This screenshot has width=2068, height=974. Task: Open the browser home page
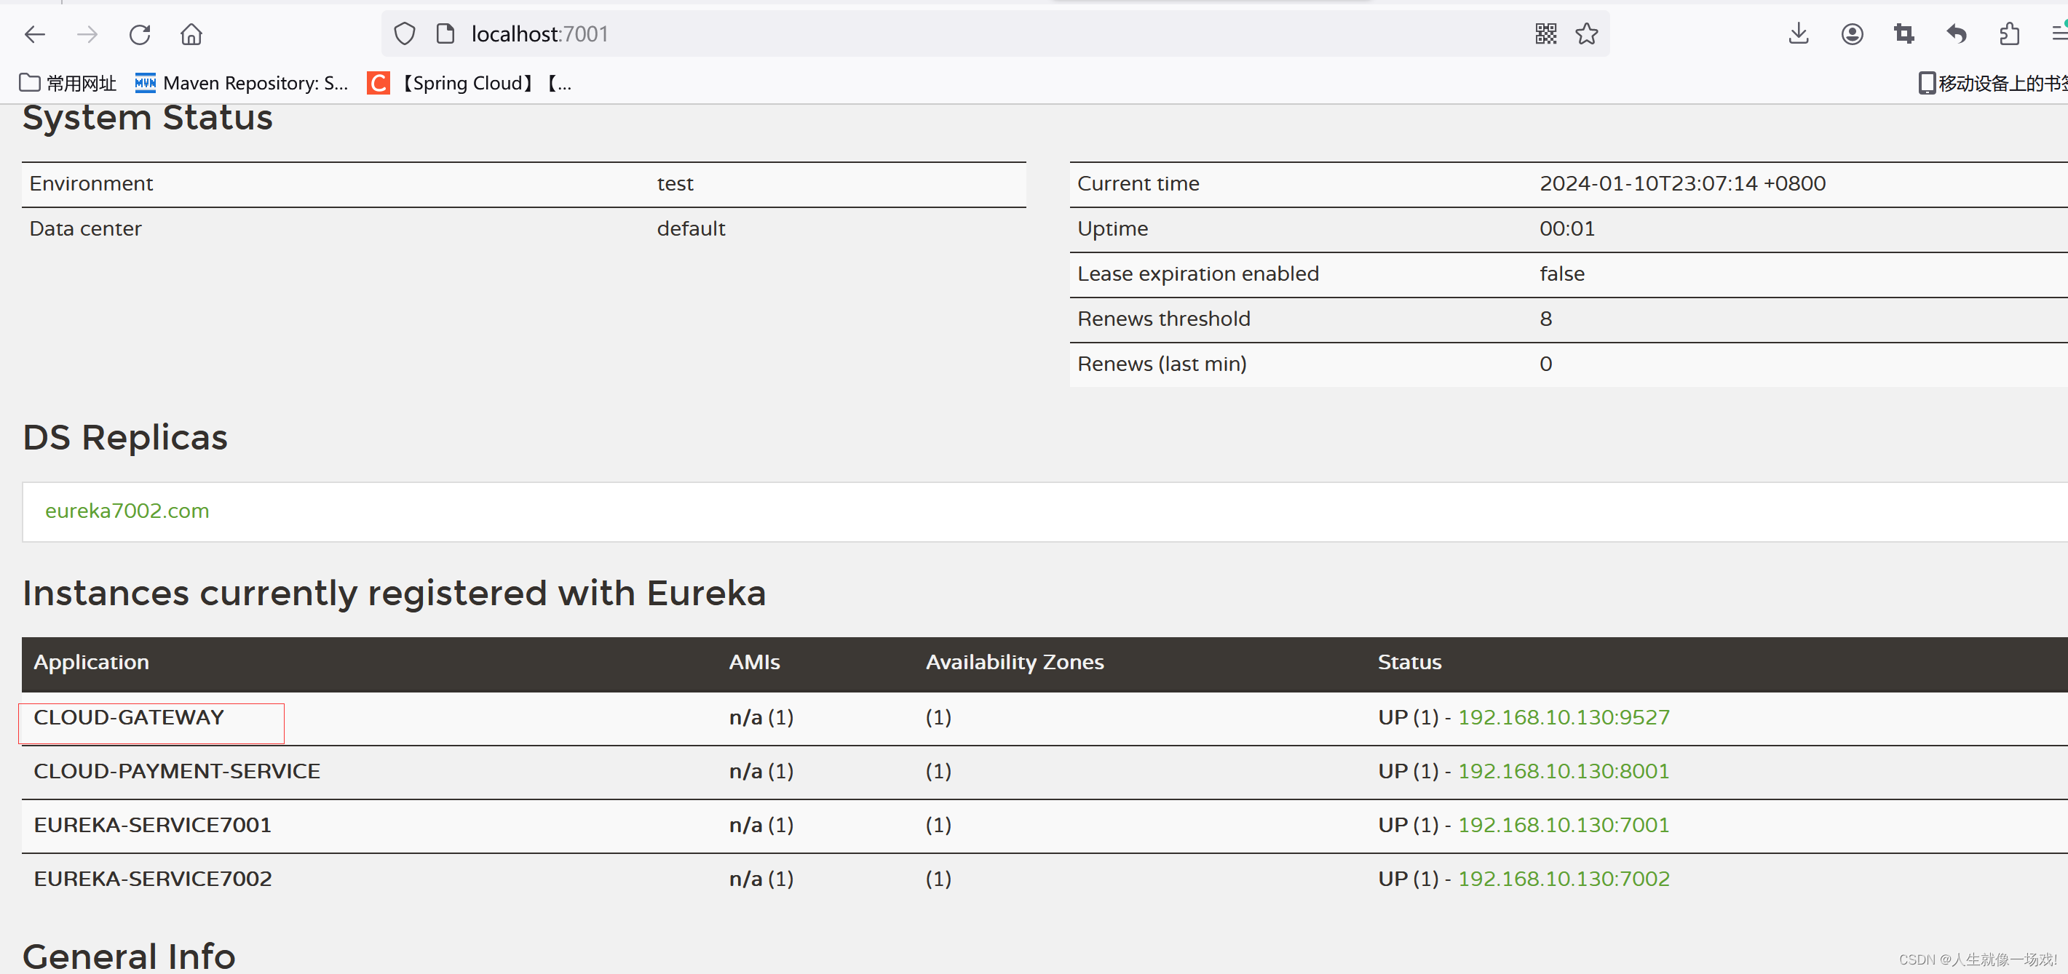pyautogui.click(x=191, y=34)
